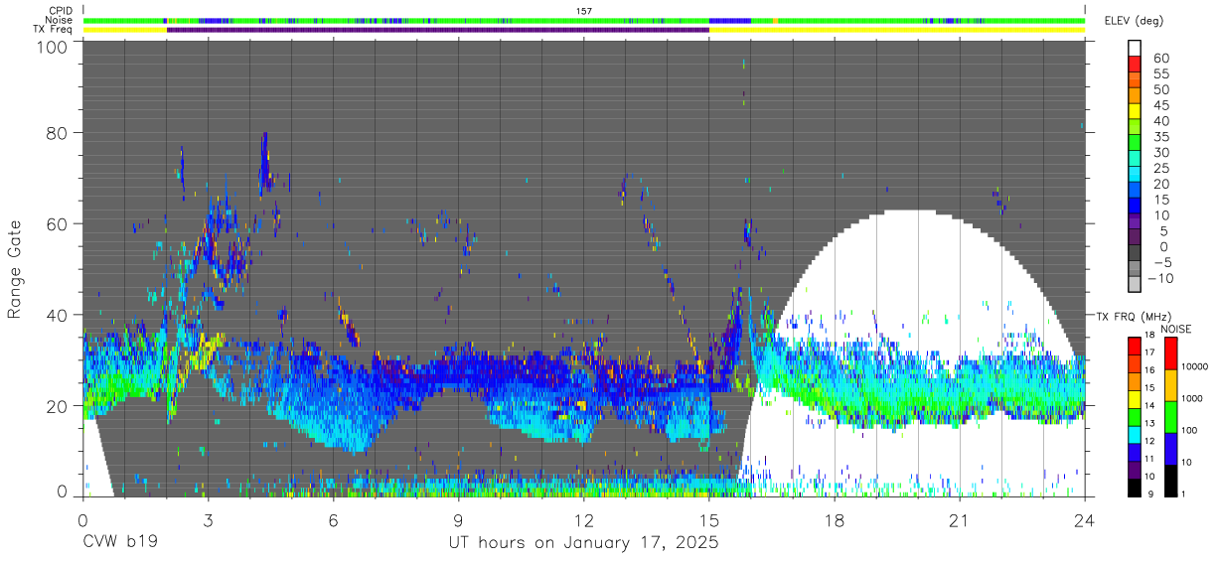Screen dimensions: 1220x563
Task: Click the TX Freq row label
Action: 53,30
